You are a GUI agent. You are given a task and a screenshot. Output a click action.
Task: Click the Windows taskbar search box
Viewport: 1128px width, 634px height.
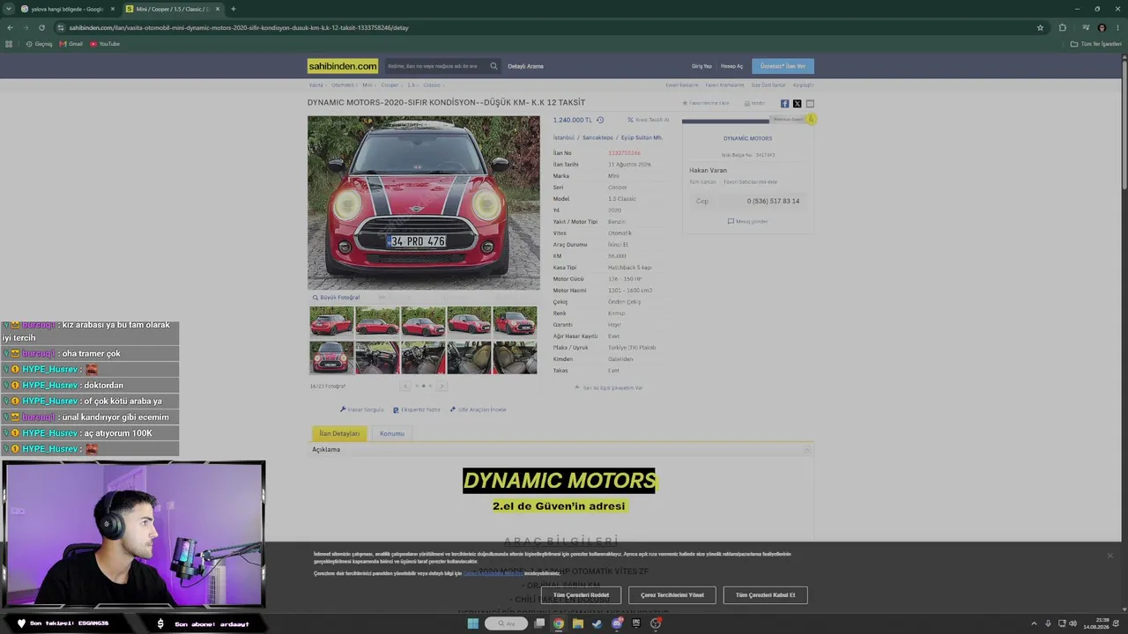(x=506, y=623)
